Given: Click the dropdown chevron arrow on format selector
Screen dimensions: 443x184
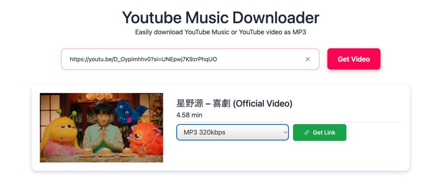Looking at the screenshot, I should click(285, 132).
